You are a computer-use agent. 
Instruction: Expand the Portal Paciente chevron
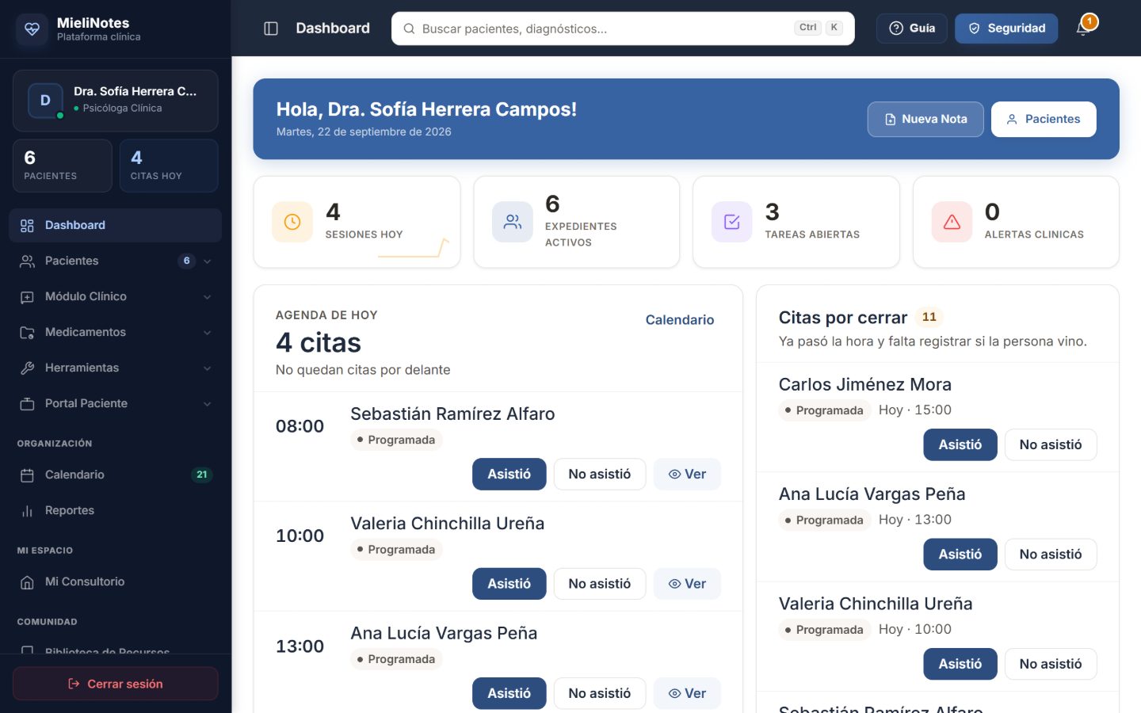tap(208, 404)
